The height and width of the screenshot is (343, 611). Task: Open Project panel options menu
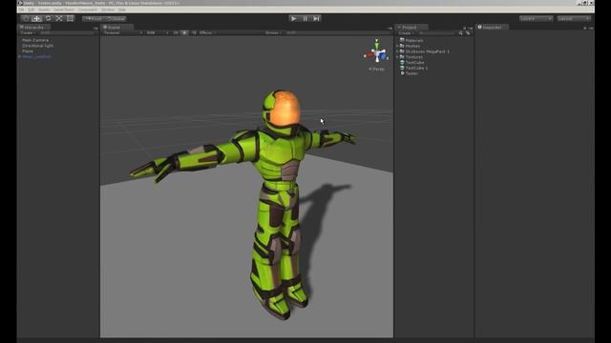(471, 28)
